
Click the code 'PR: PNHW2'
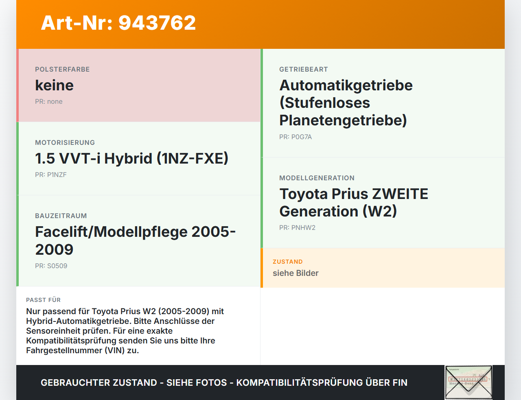point(297,228)
